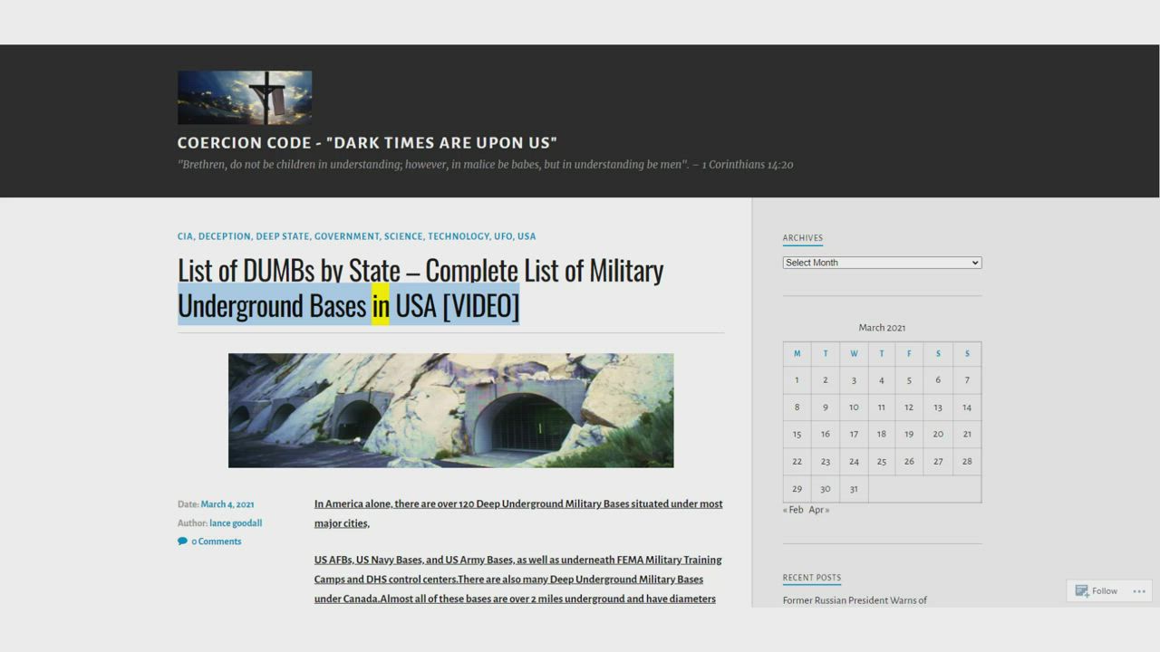1160x652 pixels.
Task: Open the 0 Comments link
Action: 216,542
